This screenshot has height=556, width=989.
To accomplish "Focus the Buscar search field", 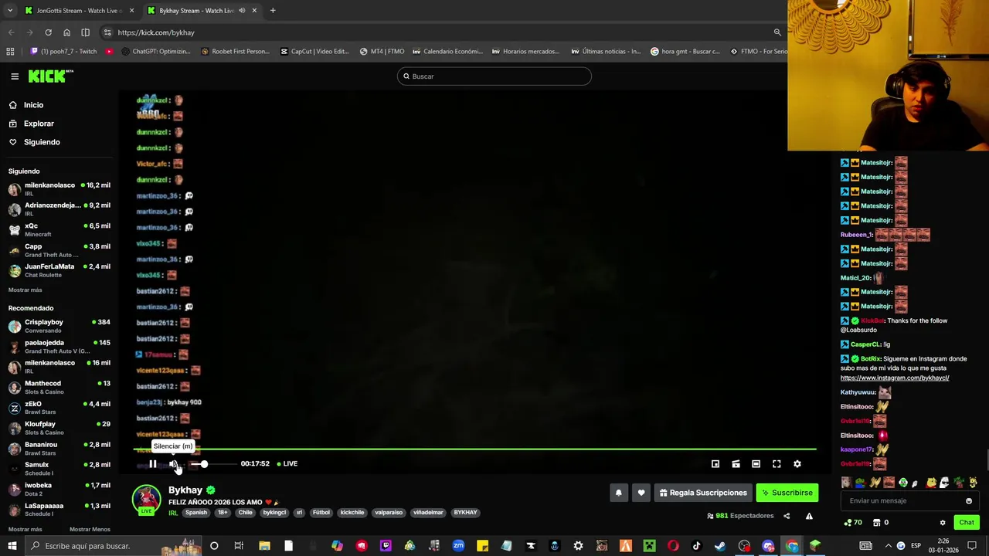I will [x=494, y=76].
